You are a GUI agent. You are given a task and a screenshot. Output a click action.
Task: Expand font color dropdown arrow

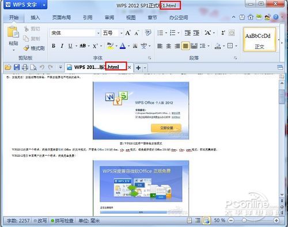point(128,46)
